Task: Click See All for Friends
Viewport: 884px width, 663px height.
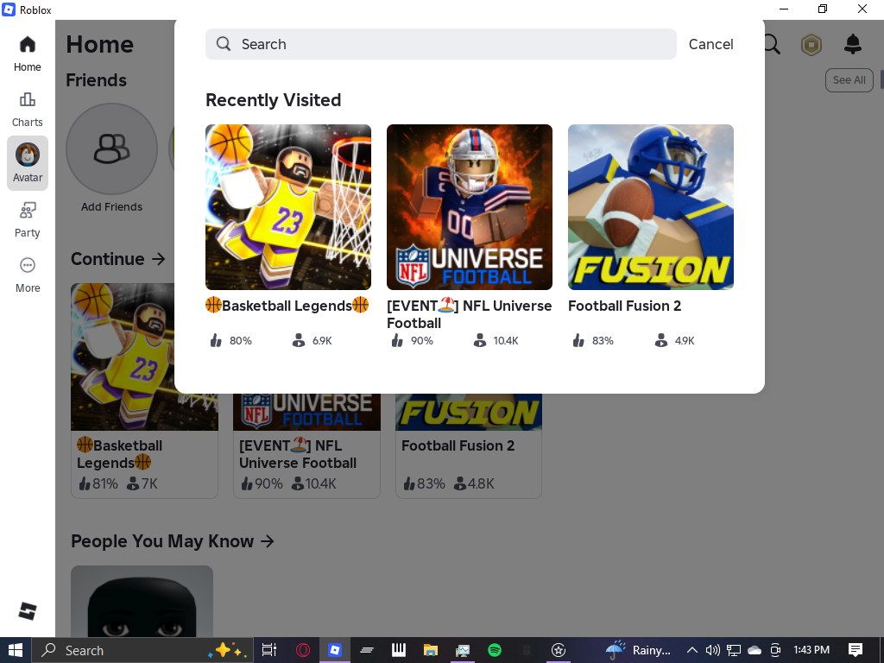Action: (x=849, y=80)
